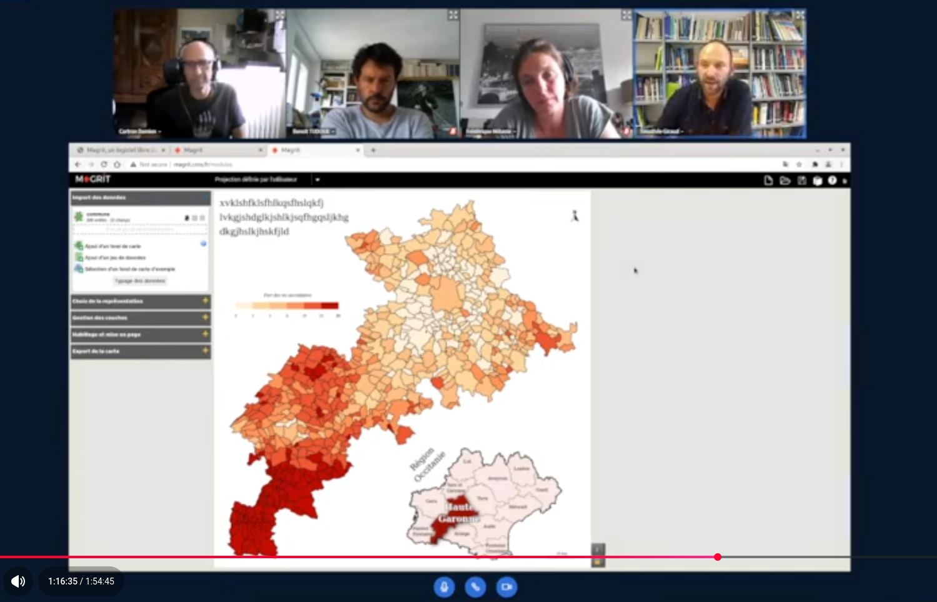Reload the page in the browser
The width and height of the screenshot is (937, 602).
click(104, 164)
